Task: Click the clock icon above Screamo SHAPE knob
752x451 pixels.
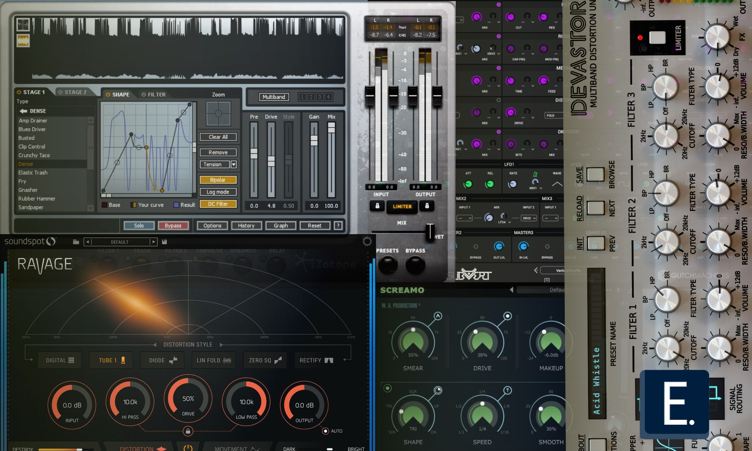Action: tap(438, 390)
